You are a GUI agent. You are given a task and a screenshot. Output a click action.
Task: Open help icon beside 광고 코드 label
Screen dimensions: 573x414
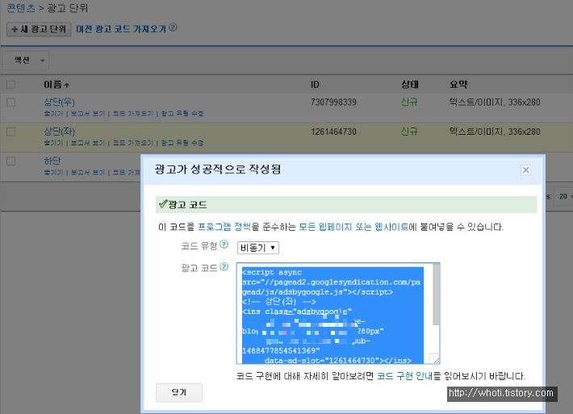tap(224, 267)
